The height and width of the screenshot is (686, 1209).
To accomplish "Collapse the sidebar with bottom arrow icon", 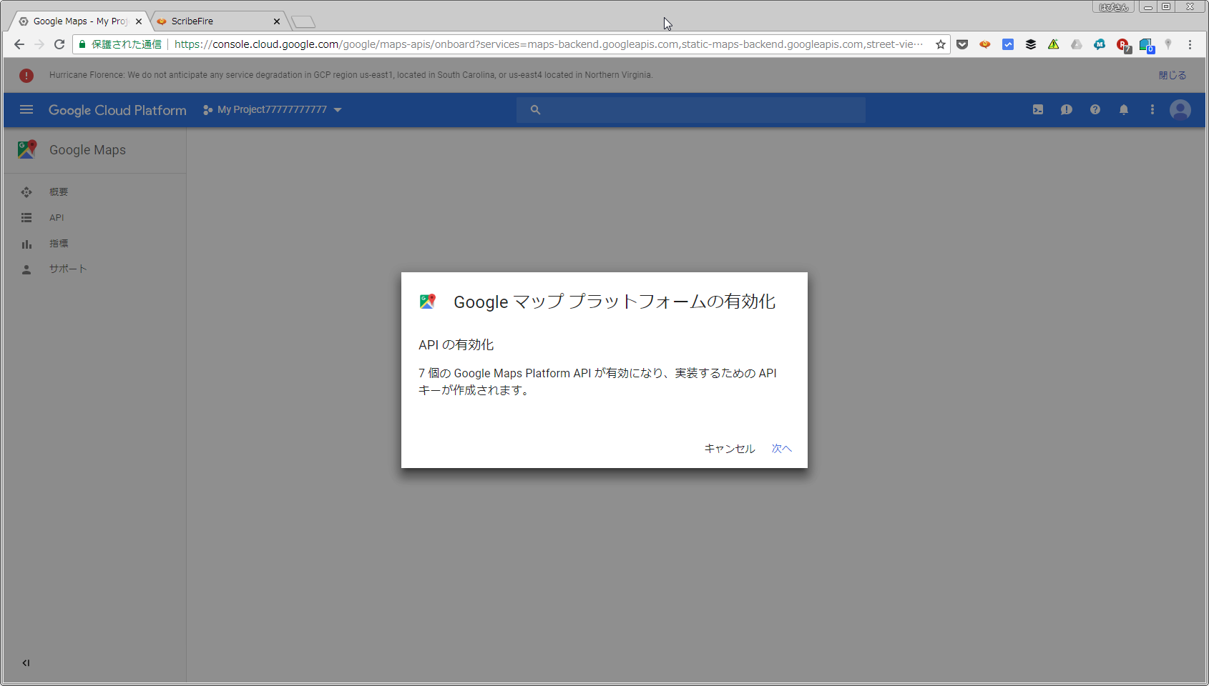I will [26, 663].
